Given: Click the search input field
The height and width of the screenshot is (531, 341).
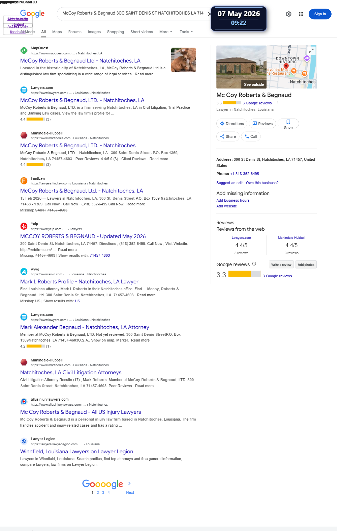Looking at the screenshot, I should [133, 13].
